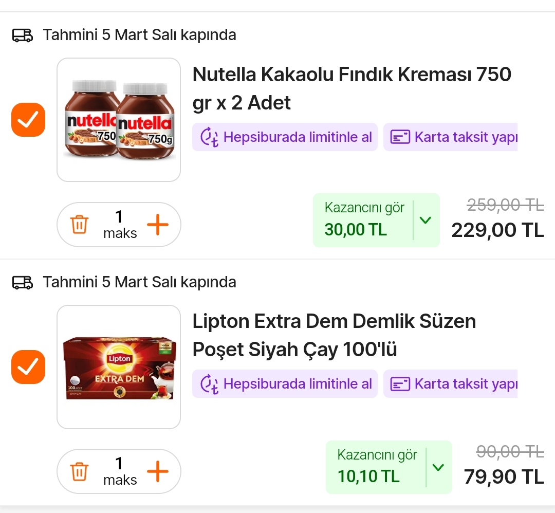Screen dimensions: 555x513
Task: Open Lipton Extra Dem Demlik Süzen title
Action: click(x=334, y=335)
